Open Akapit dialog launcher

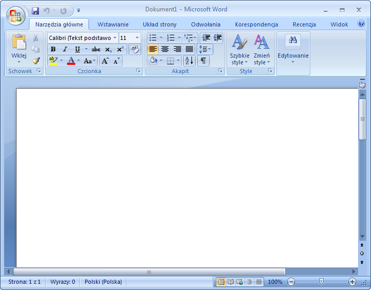pos(221,71)
